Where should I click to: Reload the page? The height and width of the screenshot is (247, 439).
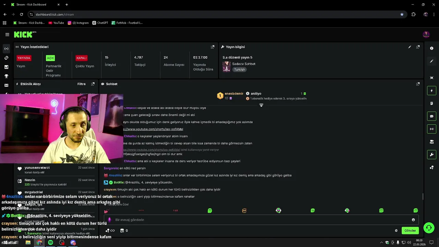coord(21,14)
